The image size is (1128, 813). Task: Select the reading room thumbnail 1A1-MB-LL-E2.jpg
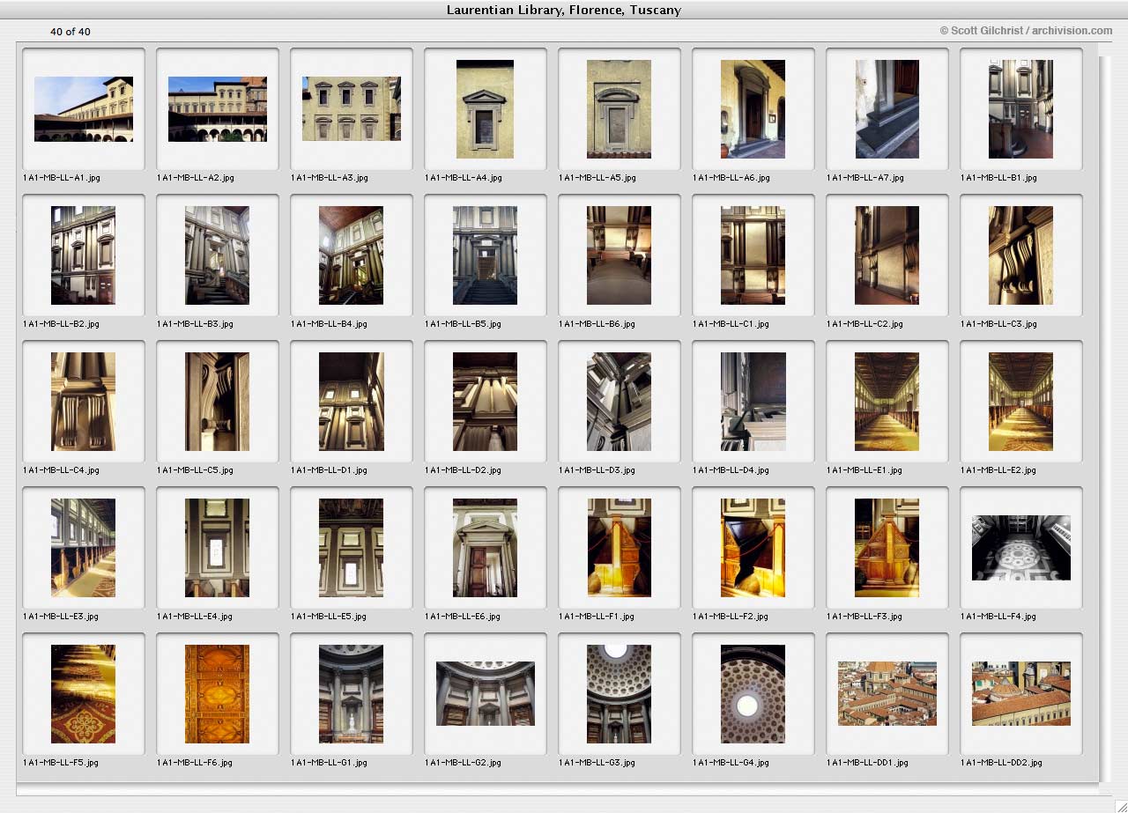[1021, 402]
